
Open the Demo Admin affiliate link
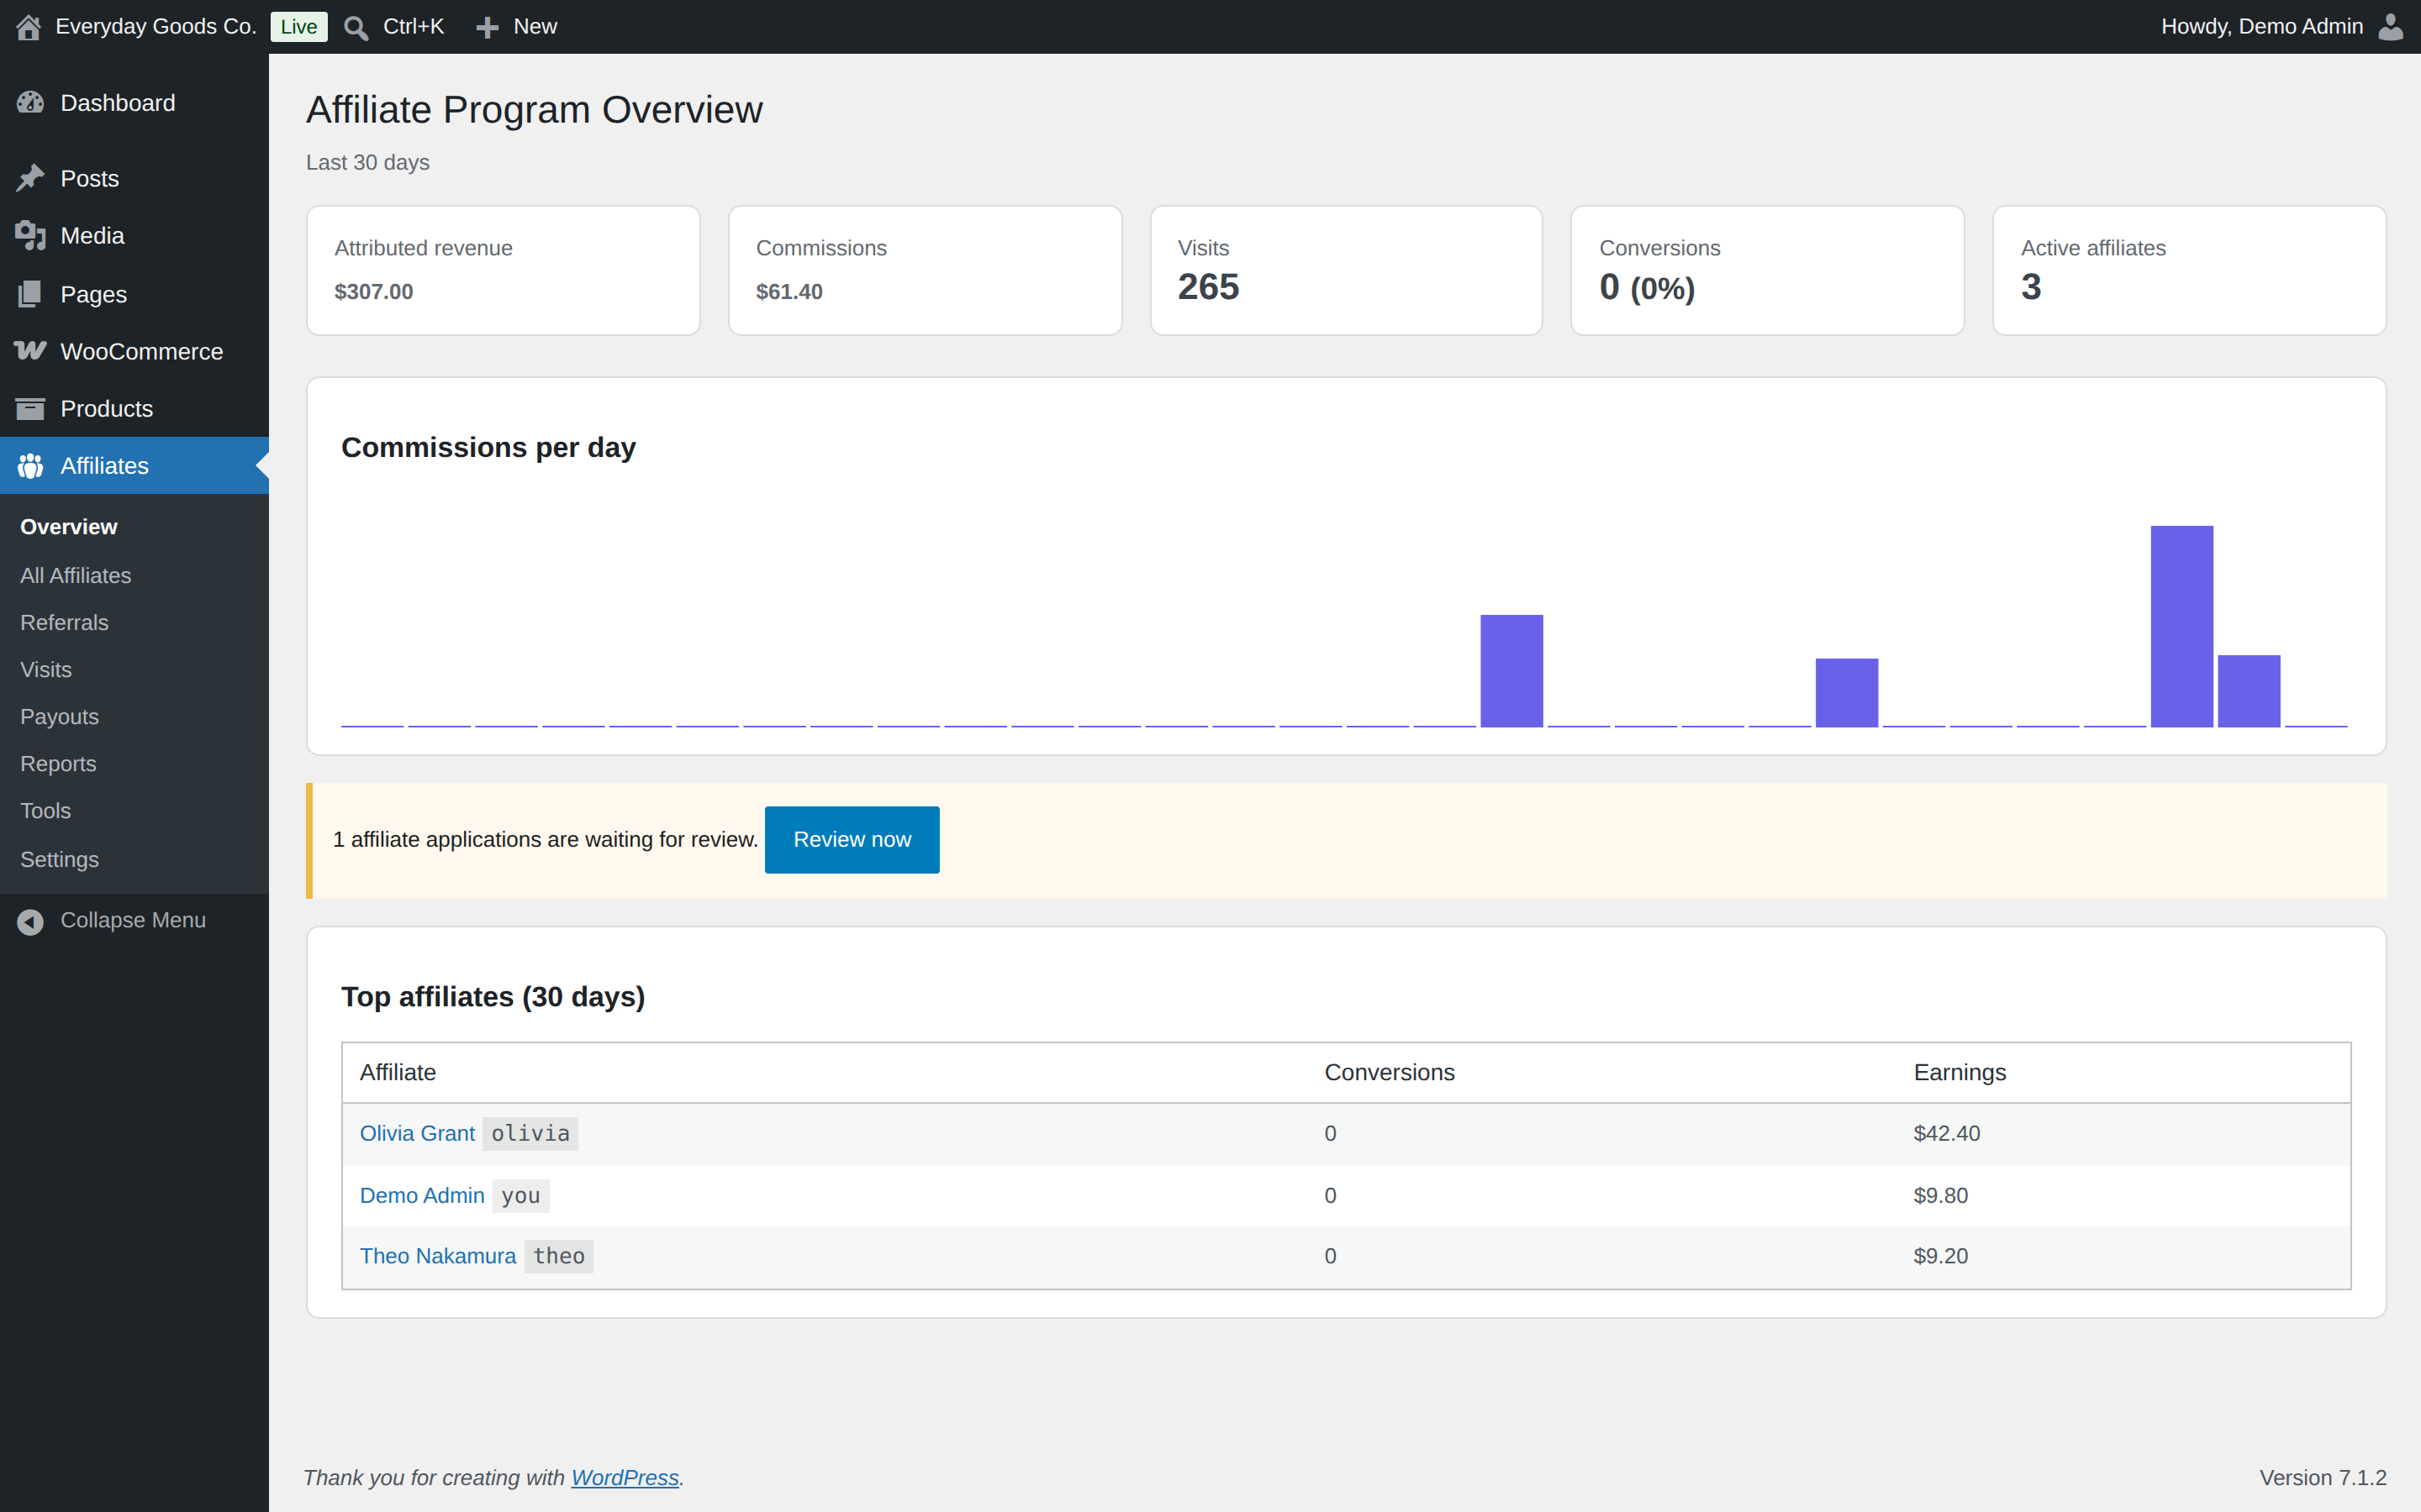tap(421, 1195)
